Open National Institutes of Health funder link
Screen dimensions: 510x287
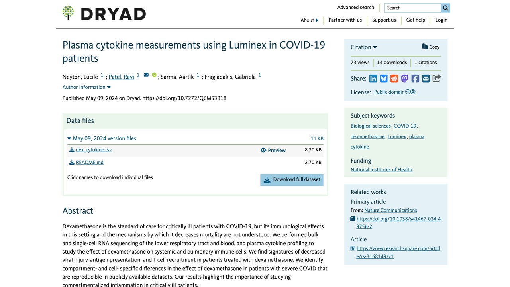pyautogui.click(x=381, y=170)
